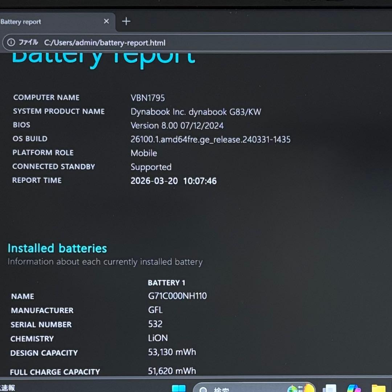
Task: Open a new browser tab
Action: [x=126, y=21]
